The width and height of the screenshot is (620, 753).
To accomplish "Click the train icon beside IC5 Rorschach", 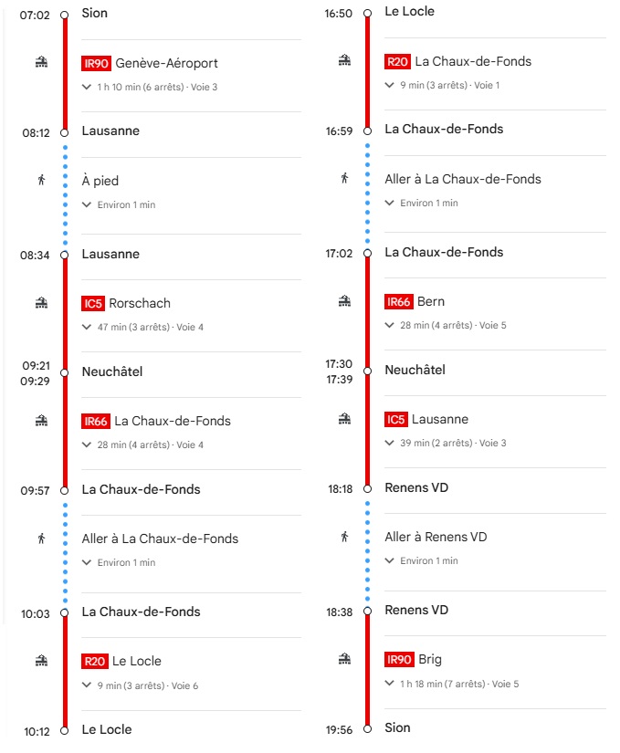I will (41, 303).
